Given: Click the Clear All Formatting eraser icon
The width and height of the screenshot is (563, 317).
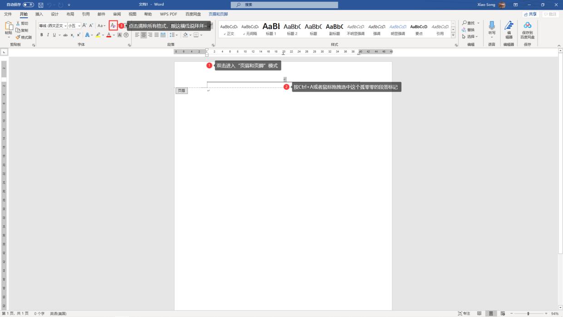Looking at the screenshot, I should pyautogui.click(x=113, y=26).
